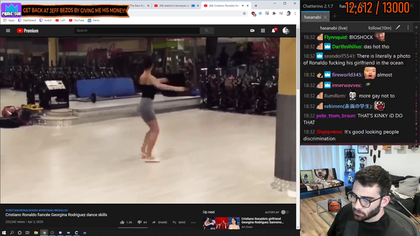Open the YouTube bookmark

[x=77, y=20]
